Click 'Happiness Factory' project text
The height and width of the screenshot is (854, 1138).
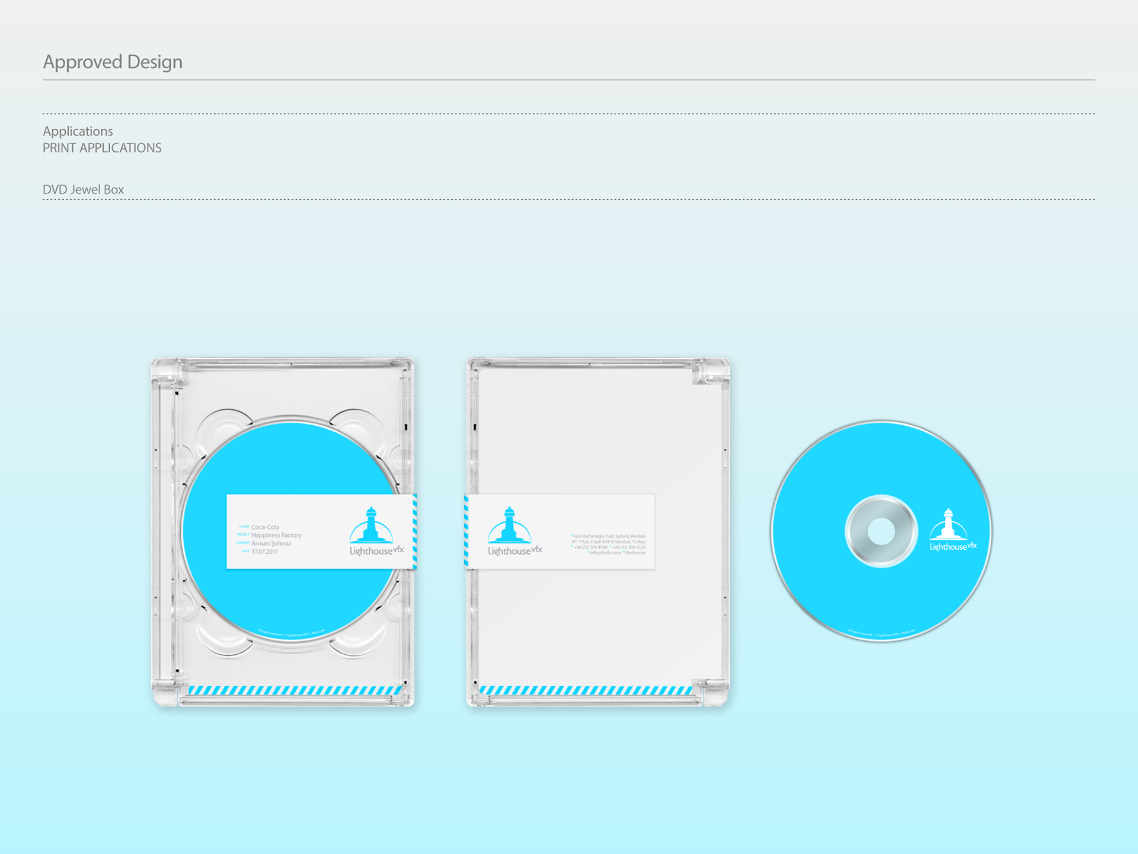pyautogui.click(x=276, y=535)
